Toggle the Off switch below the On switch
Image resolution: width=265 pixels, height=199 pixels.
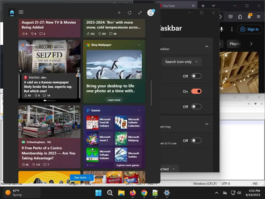196,106
